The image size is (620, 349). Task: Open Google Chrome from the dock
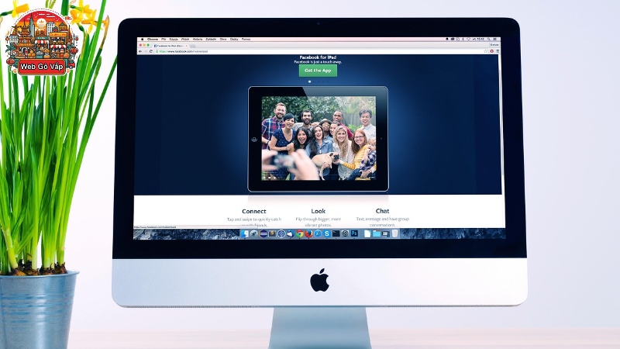tap(300, 234)
